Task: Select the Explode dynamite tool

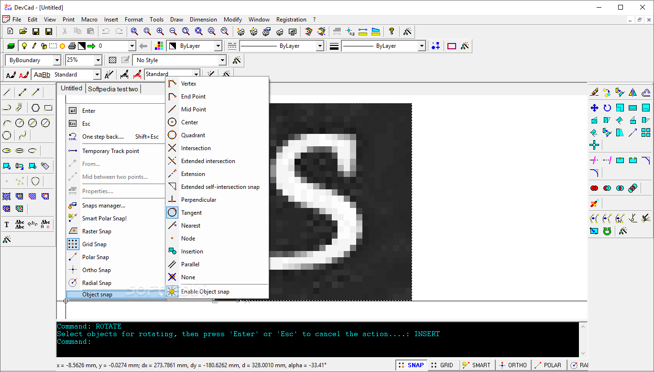Action: [594, 204]
